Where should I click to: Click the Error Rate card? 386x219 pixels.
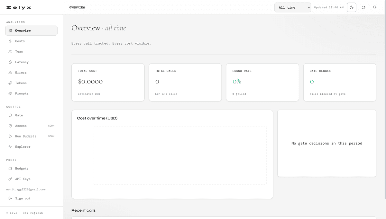tap(262, 82)
